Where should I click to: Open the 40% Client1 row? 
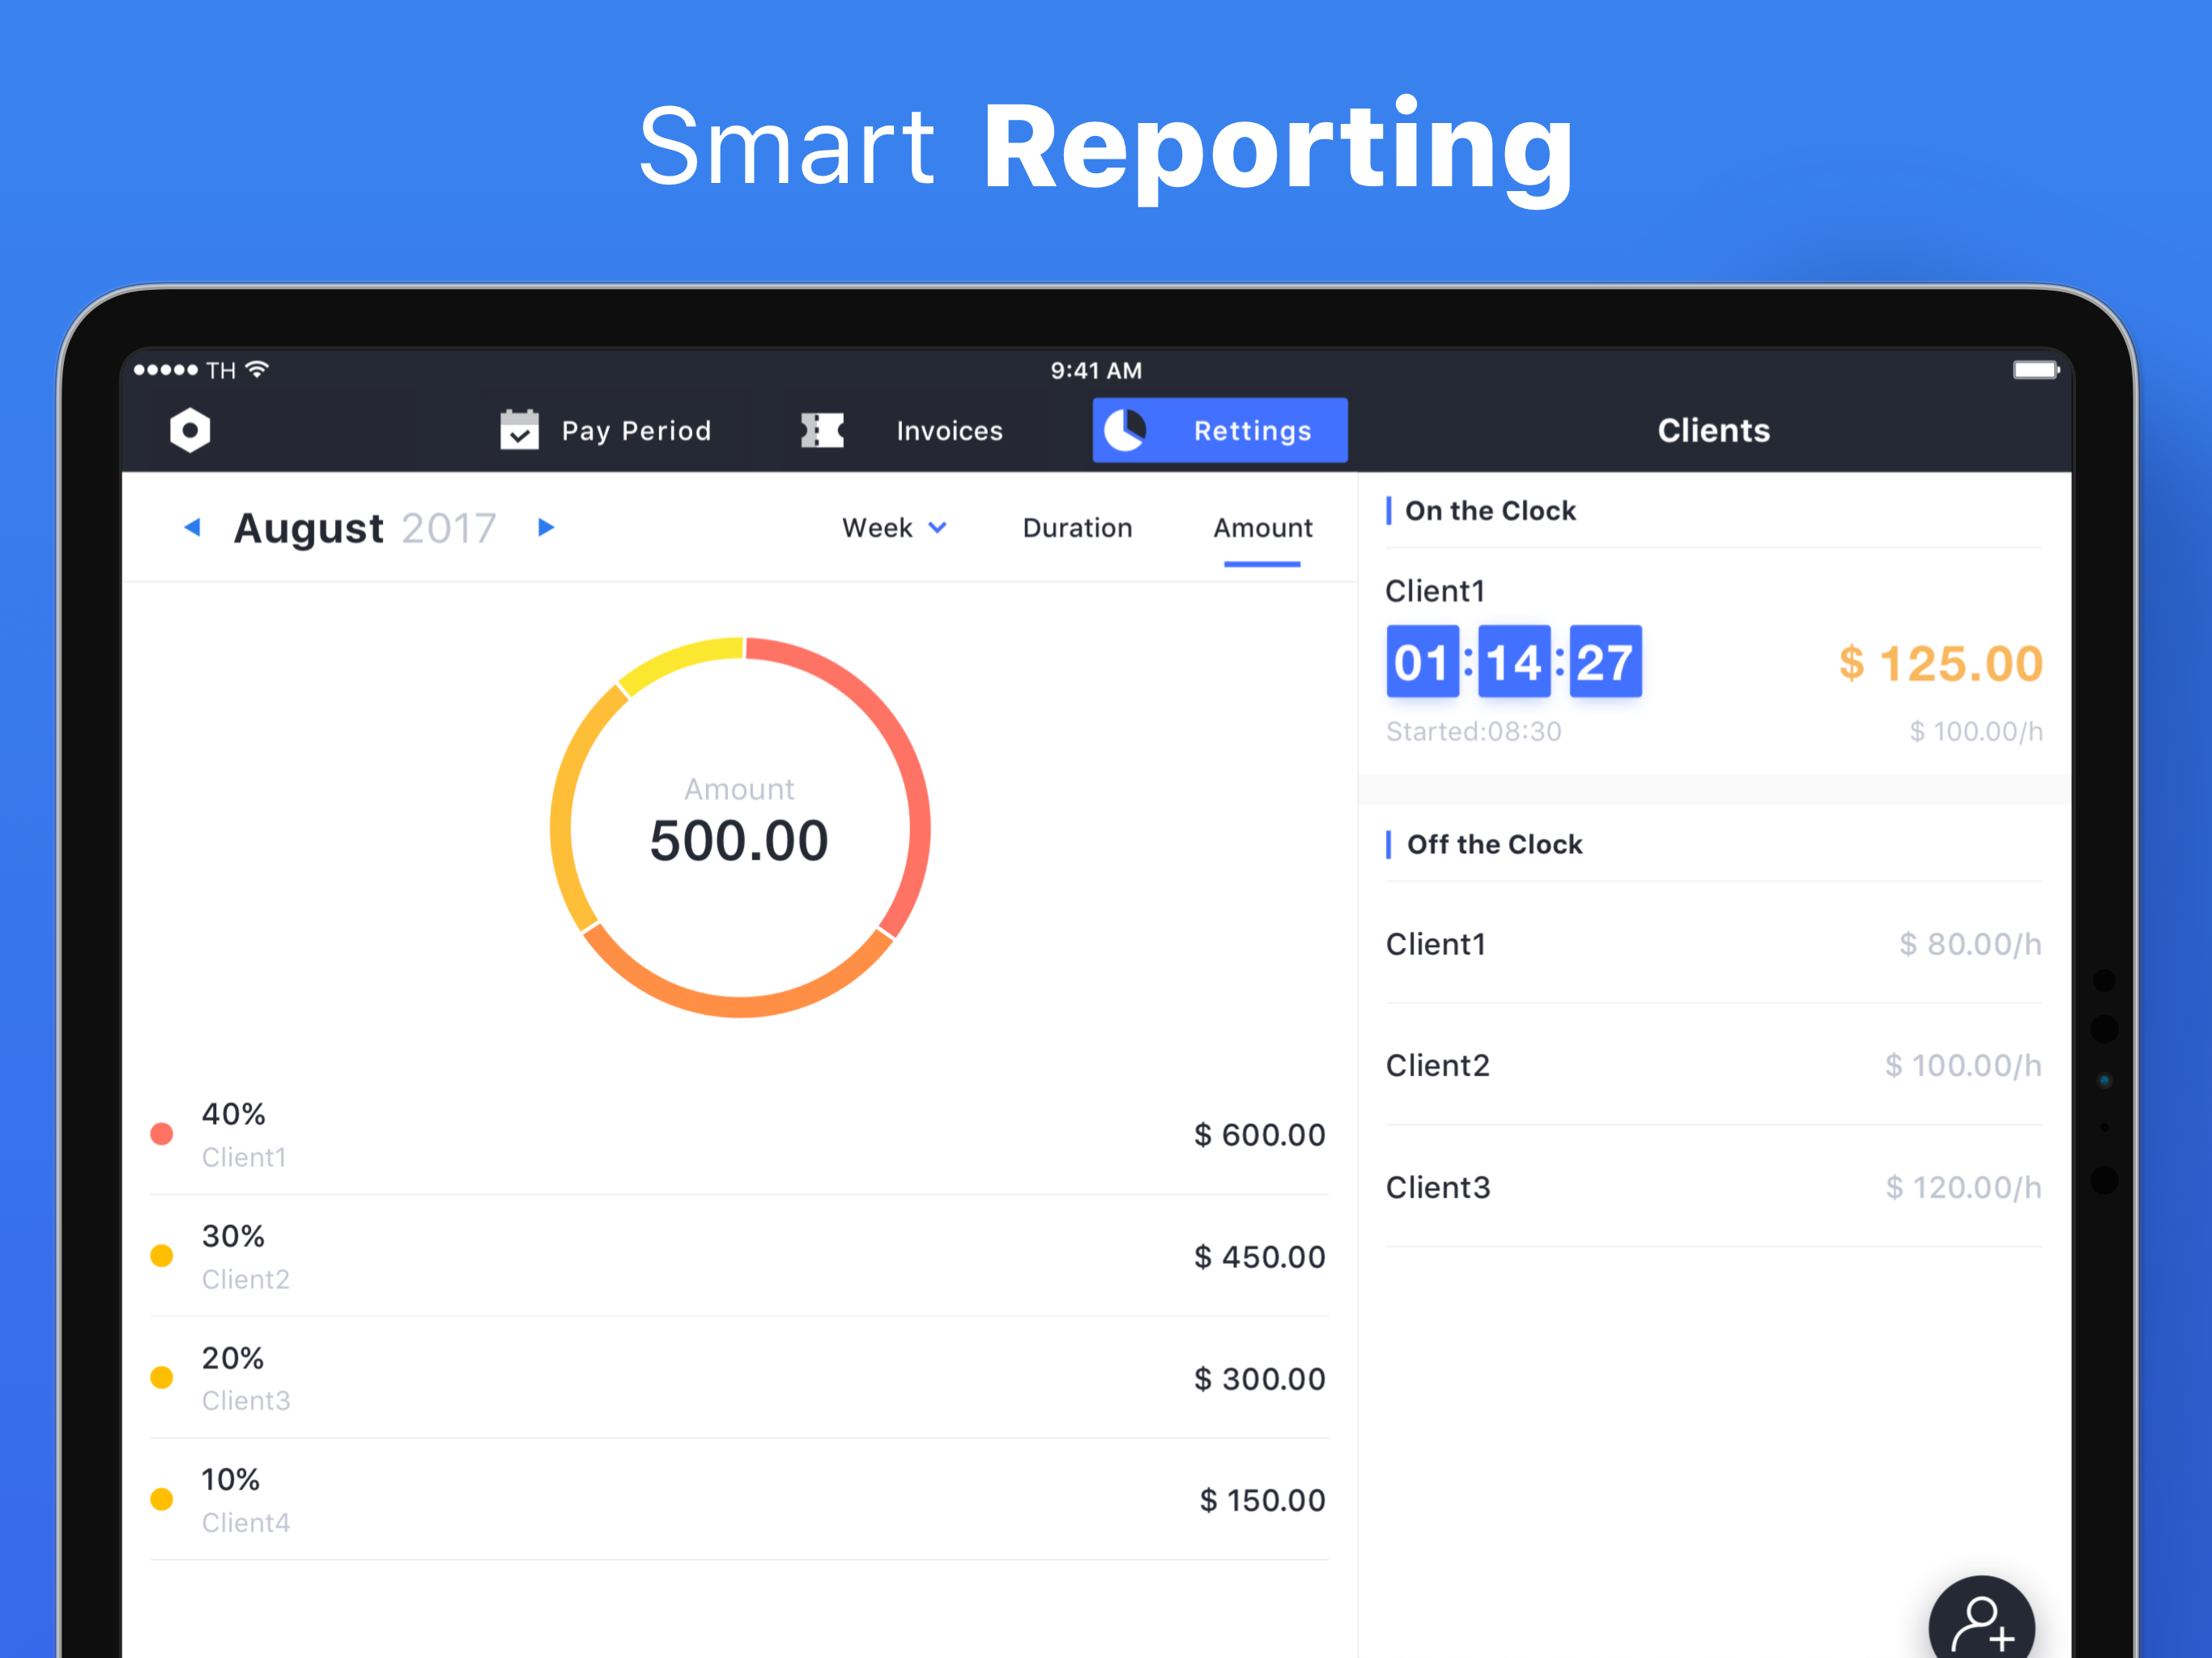pyautogui.click(x=739, y=1134)
